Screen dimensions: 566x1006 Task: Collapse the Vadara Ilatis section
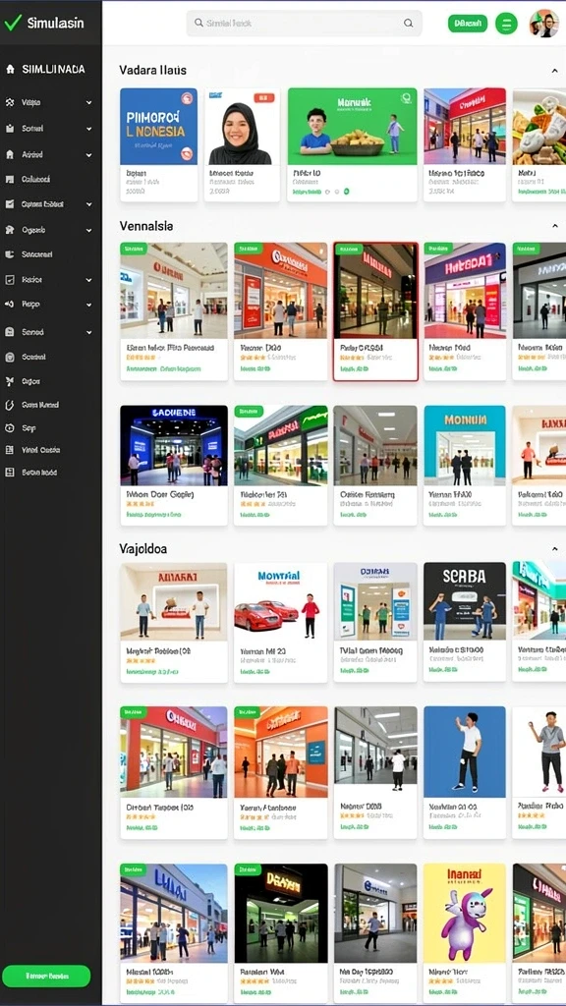pyautogui.click(x=554, y=71)
